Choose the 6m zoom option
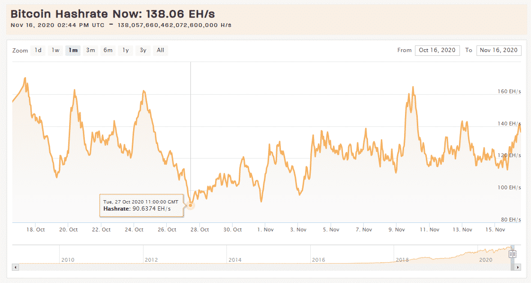Viewport: 531px width, 283px height. tap(108, 50)
